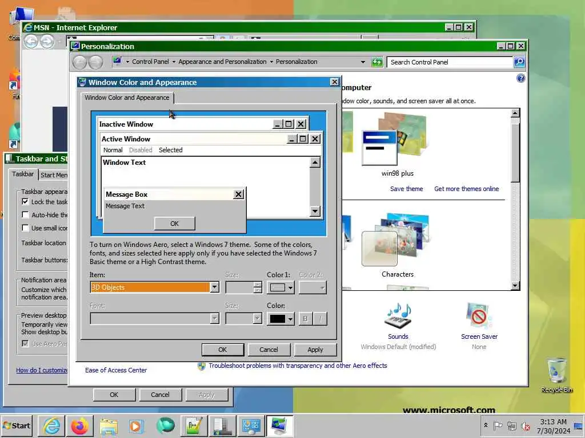Toggle the Use Aero Peek checkbox
Screen dimensions: 585x438
coord(25,343)
